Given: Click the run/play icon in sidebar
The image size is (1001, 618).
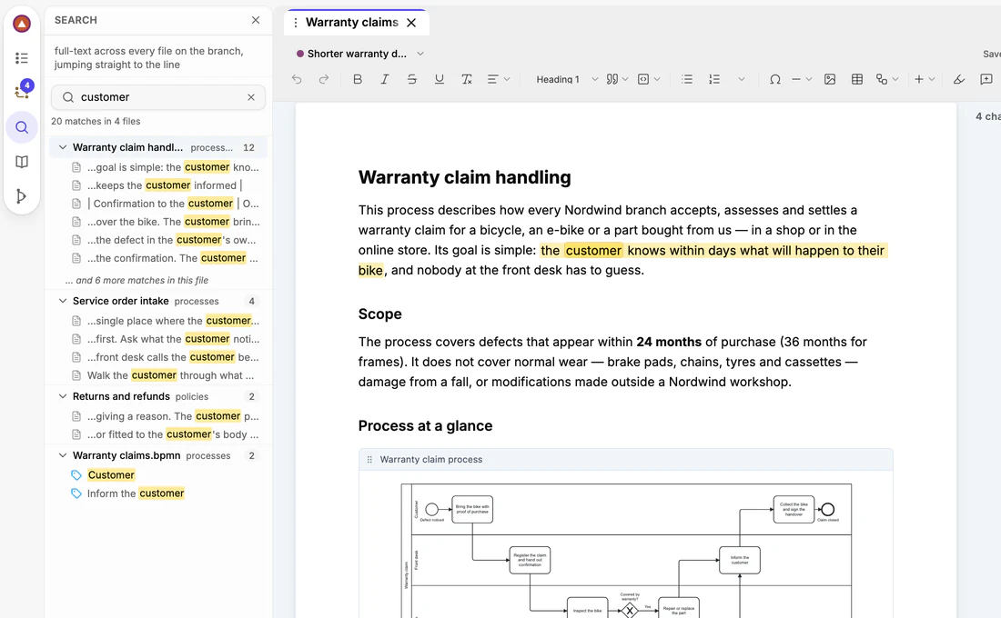Looking at the screenshot, I should [22, 195].
